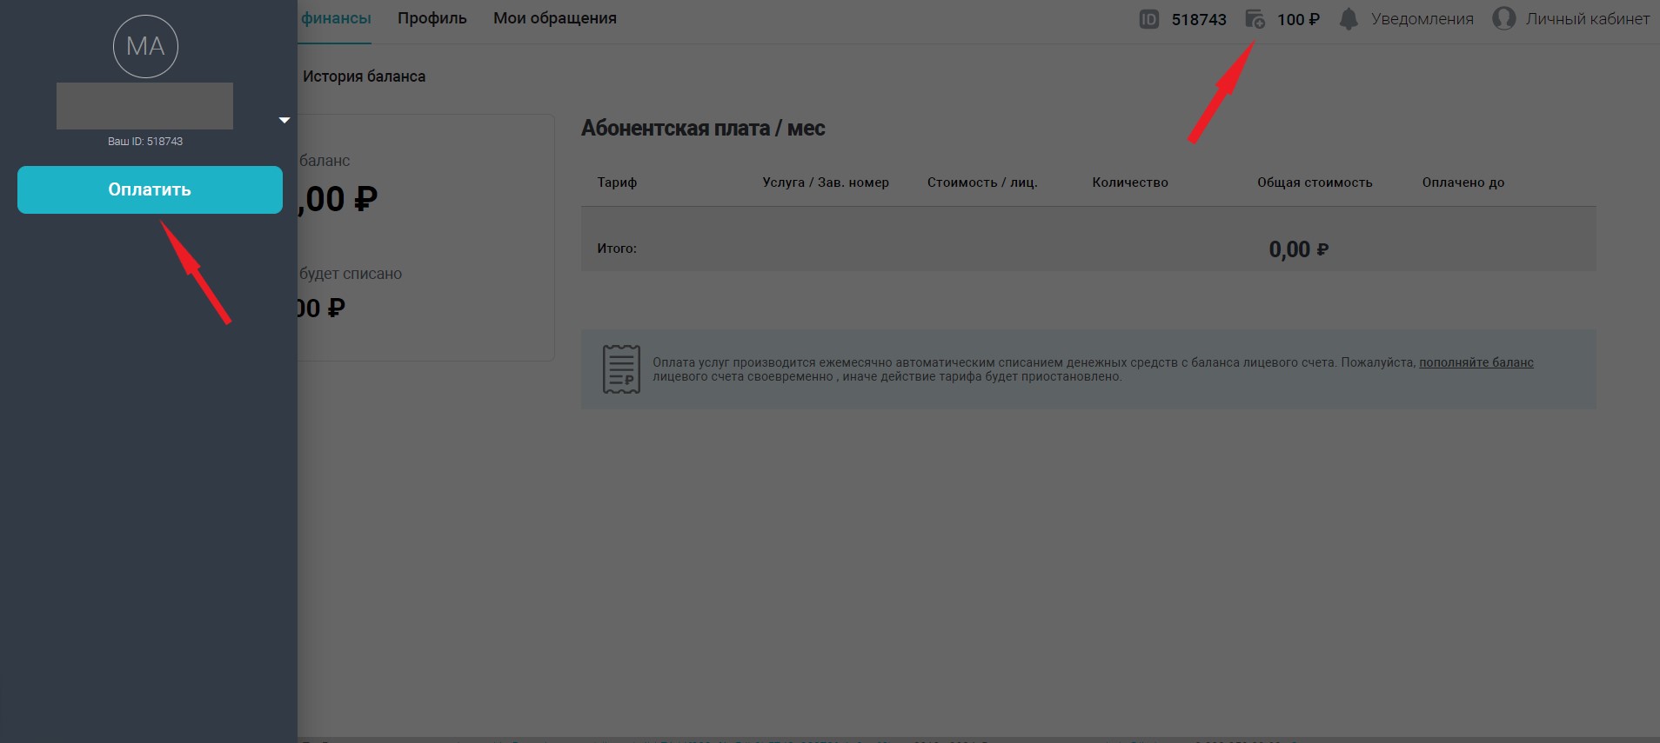Viewport: 1660px width, 743px height.
Task: Click the 0,00 ₽ total amount
Action: (1298, 249)
